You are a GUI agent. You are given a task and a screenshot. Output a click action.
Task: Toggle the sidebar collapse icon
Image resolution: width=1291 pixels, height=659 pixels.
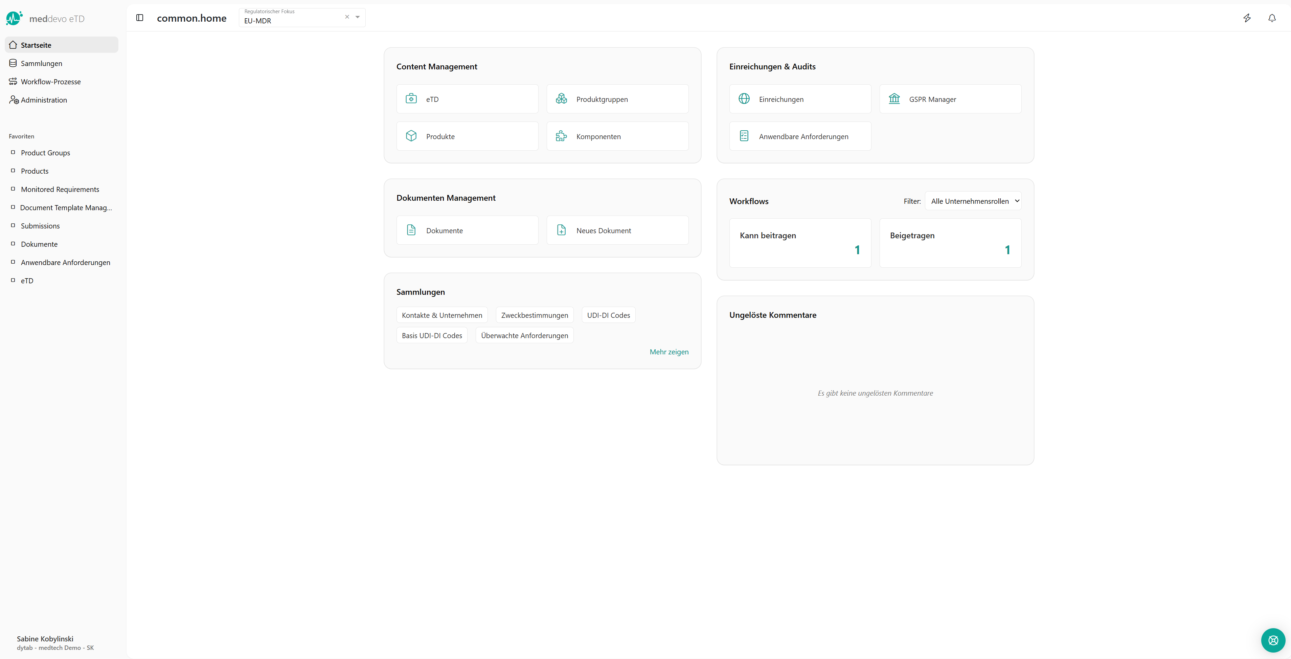pyautogui.click(x=140, y=18)
